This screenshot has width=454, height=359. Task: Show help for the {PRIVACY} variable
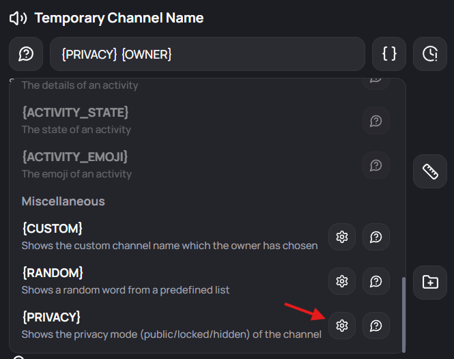[x=376, y=326]
